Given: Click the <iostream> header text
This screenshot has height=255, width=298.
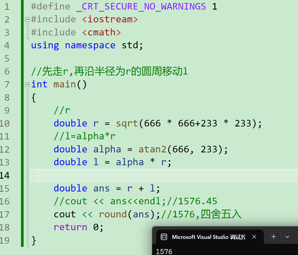Looking at the screenshot, I should 110,19.
